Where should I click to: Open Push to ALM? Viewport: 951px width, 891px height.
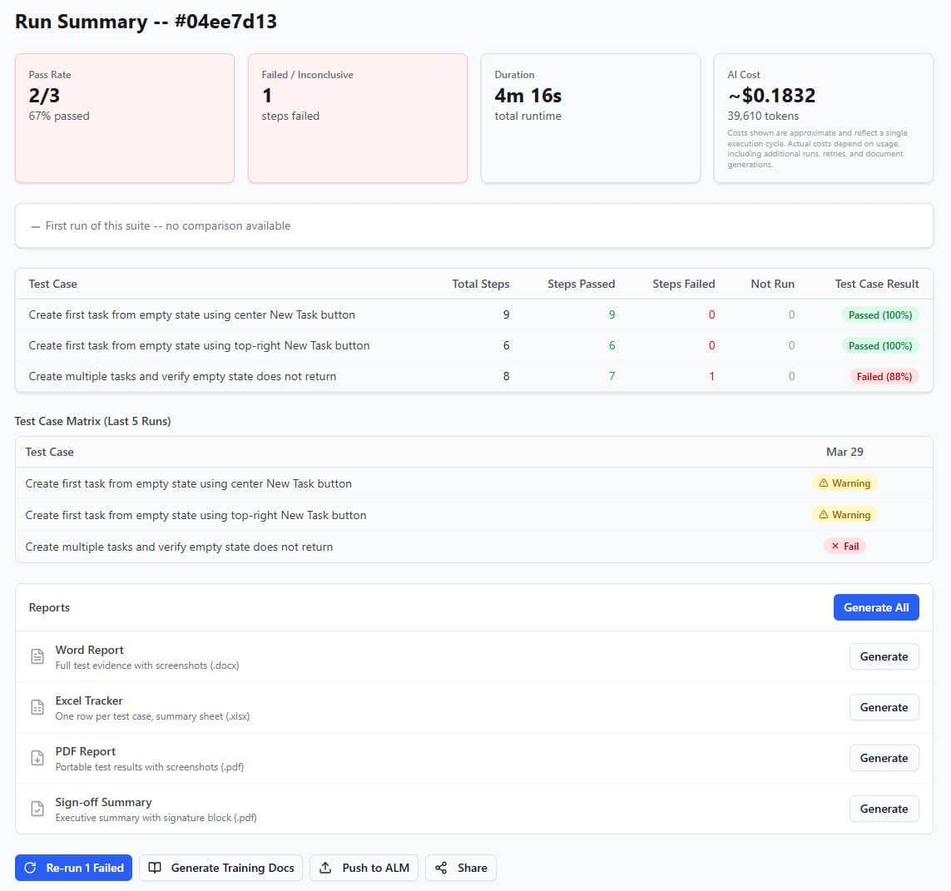[x=364, y=868]
